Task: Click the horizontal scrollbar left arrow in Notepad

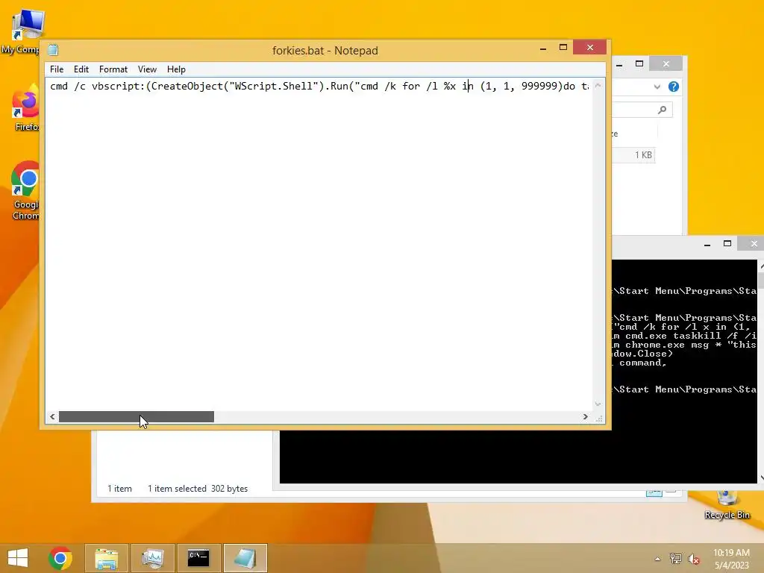Action: coord(52,416)
